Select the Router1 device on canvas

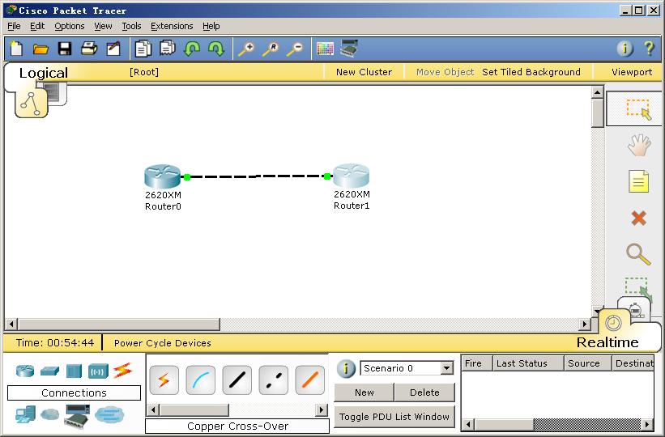tap(352, 176)
